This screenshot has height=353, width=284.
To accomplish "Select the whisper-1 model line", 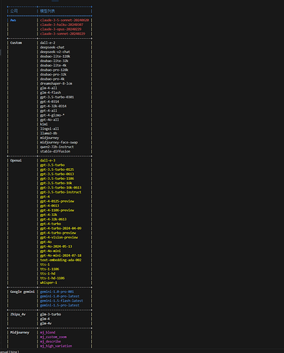I will coord(49,282).
